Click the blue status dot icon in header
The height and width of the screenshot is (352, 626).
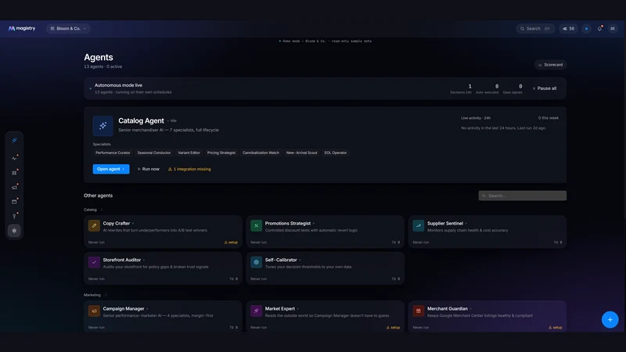click(x=586, y=29)
